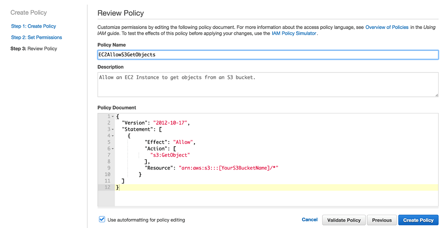This screenshot has width=444, height=228.
Task: Open the IAM Policy Simulator link
Action: pyautogui.click(x=294, y=33)
